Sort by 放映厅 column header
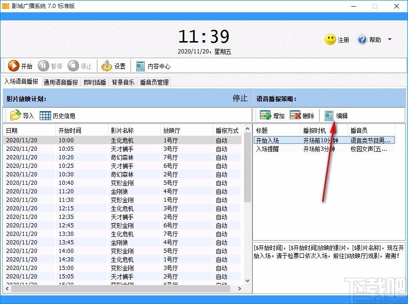Image resolution: width=408 pixels, height=304 pixels. click(187, 130)
